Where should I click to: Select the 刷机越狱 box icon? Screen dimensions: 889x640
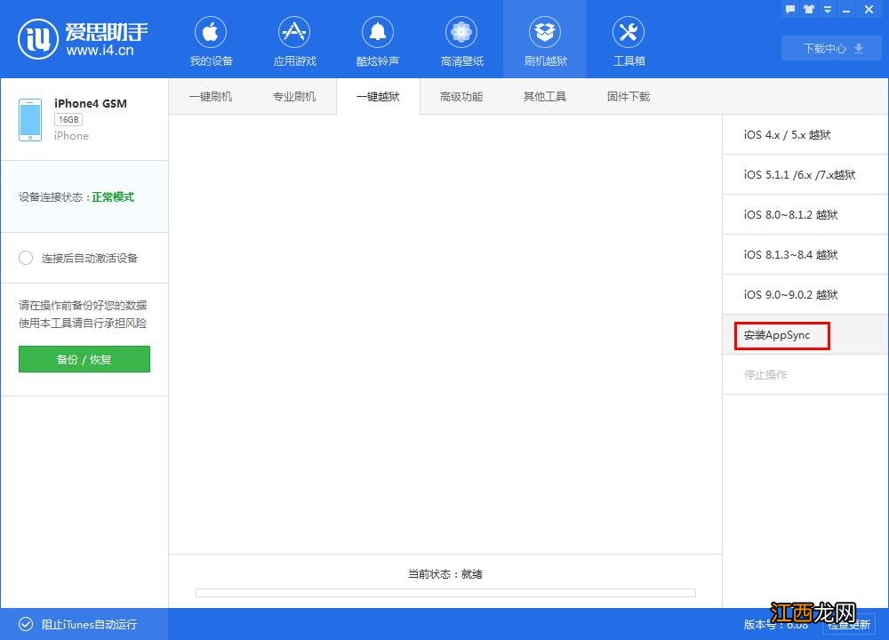coord(545,32)
